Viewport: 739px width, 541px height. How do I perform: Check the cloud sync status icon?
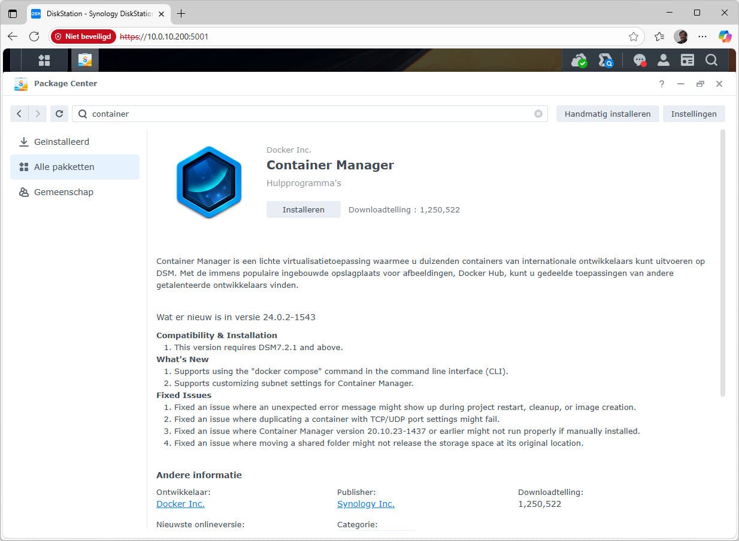579,60
